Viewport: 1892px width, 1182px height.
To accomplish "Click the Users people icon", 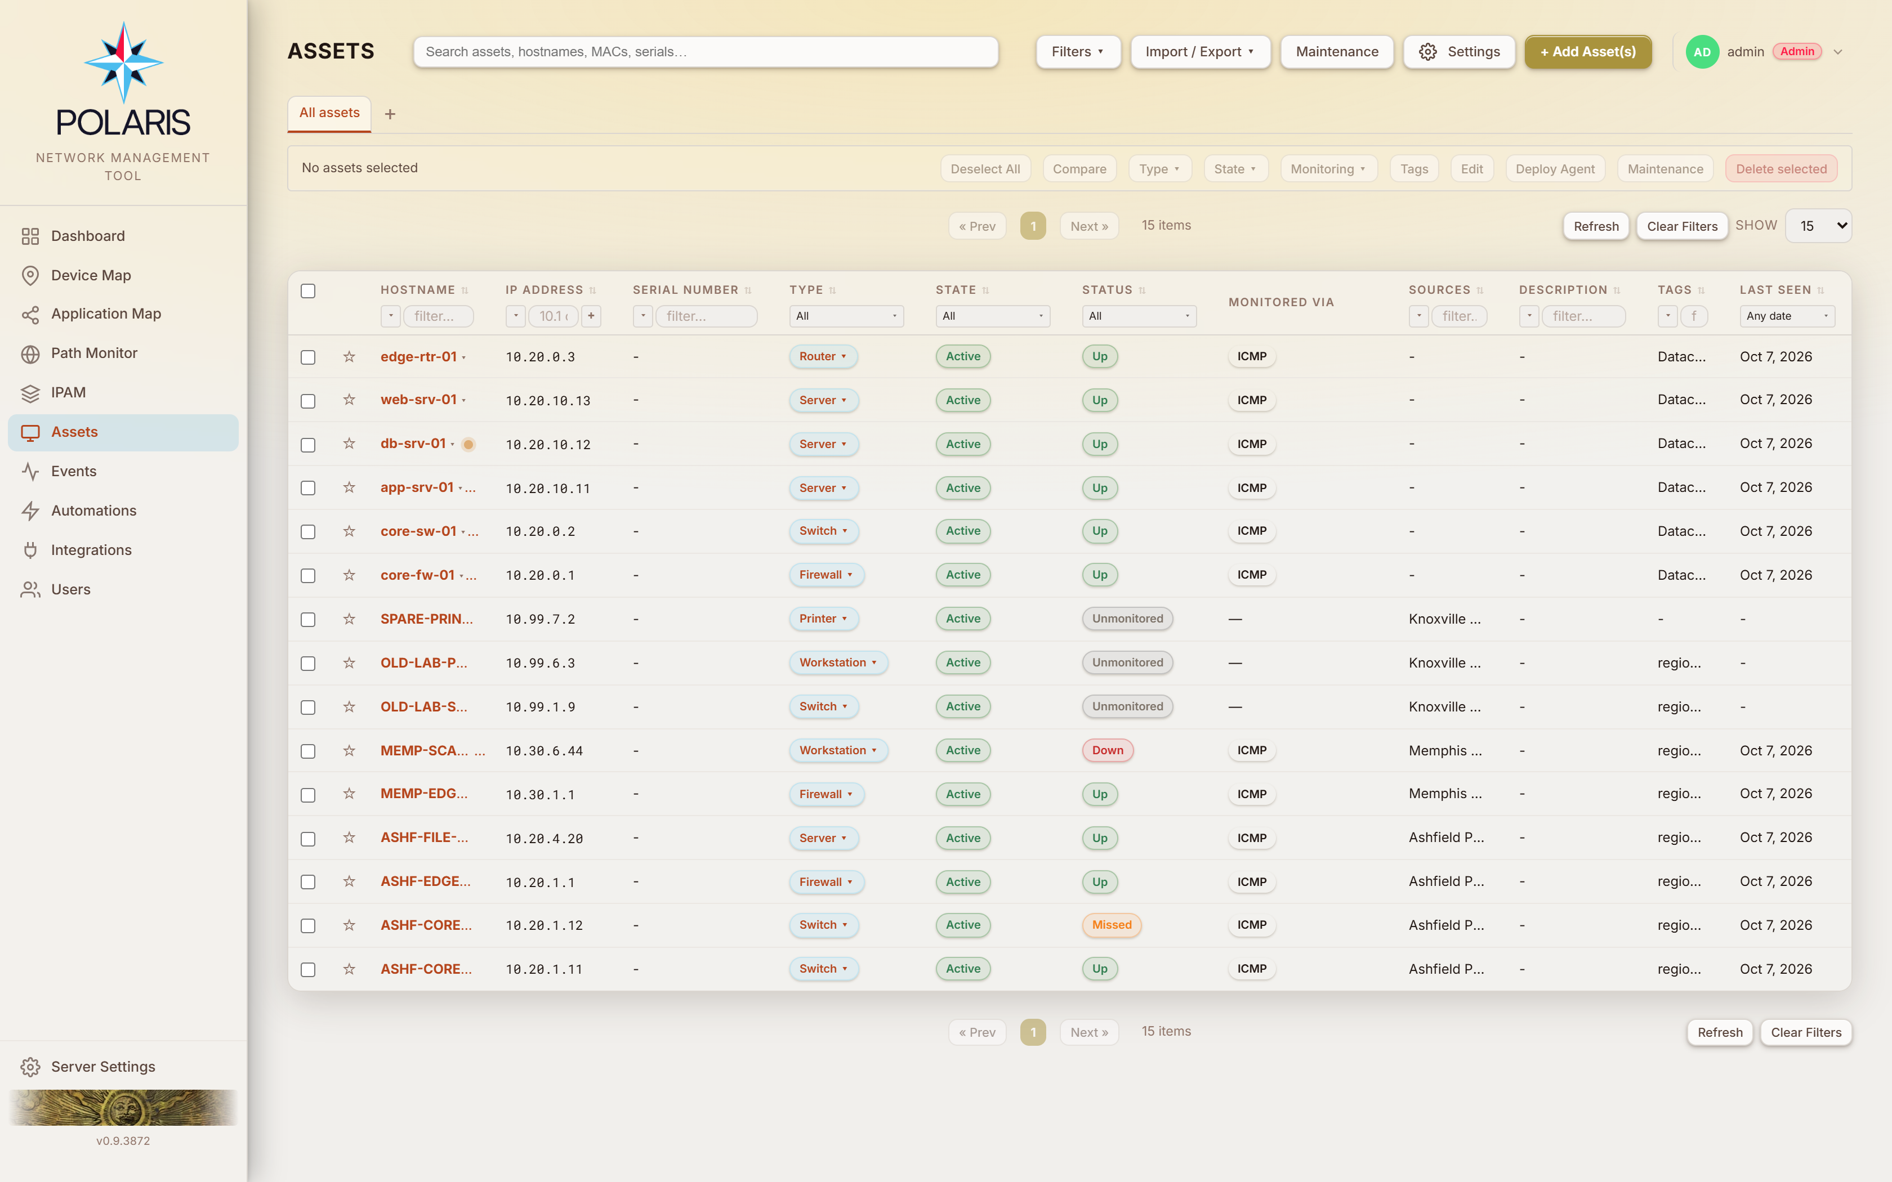I will tap(30, 589).
